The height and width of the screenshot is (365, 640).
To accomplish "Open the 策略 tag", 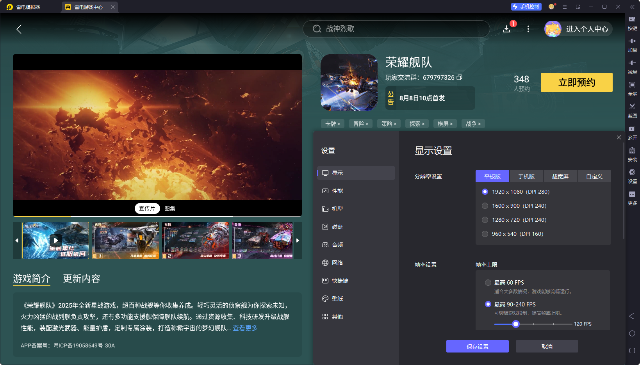I will pyautogui.click(x=389, y=124).
